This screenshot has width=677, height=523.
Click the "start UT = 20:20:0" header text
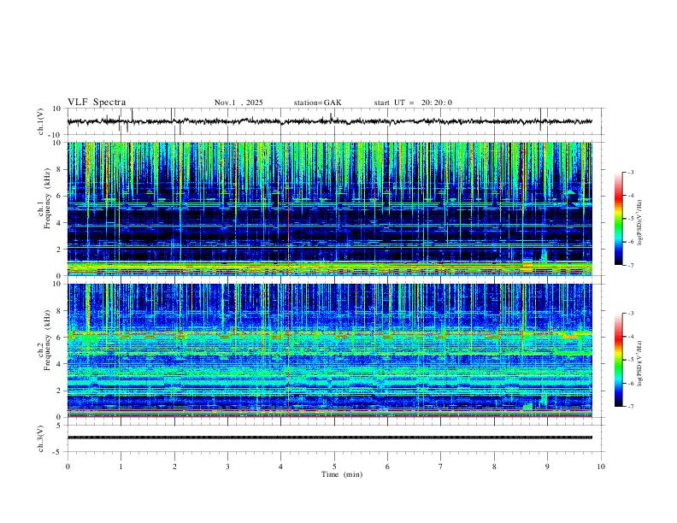[413, 103]
